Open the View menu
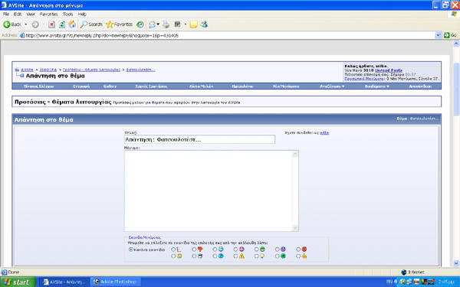Image resolution: width=460 pixels, height=287 pixels. [31, 14]
